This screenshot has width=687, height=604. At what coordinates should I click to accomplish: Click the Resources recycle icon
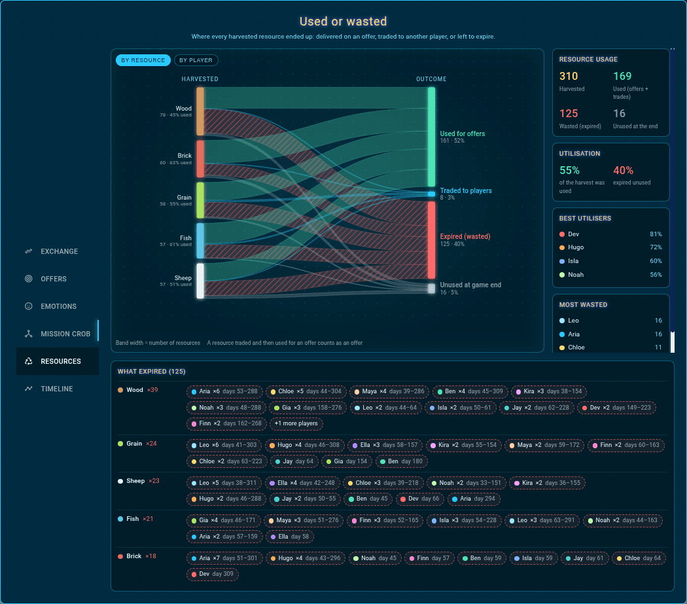click(29, 361)
